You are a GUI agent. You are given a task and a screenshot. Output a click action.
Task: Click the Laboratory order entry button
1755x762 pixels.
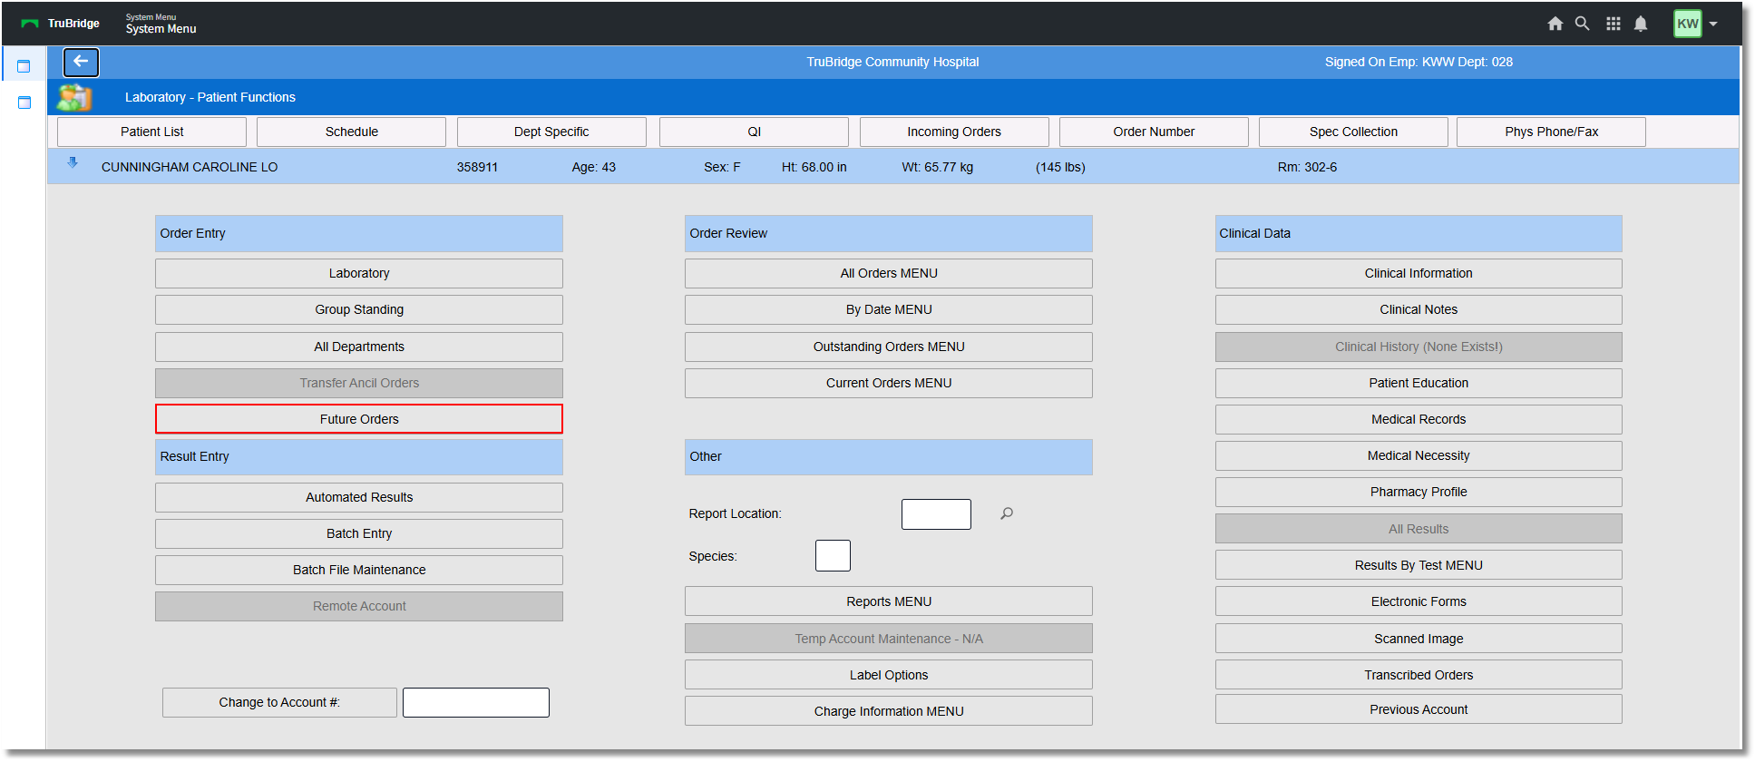click(x=359, y=273)
